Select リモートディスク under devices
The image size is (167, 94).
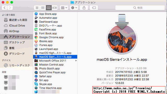pyautogui.click(x=16, y=65)
